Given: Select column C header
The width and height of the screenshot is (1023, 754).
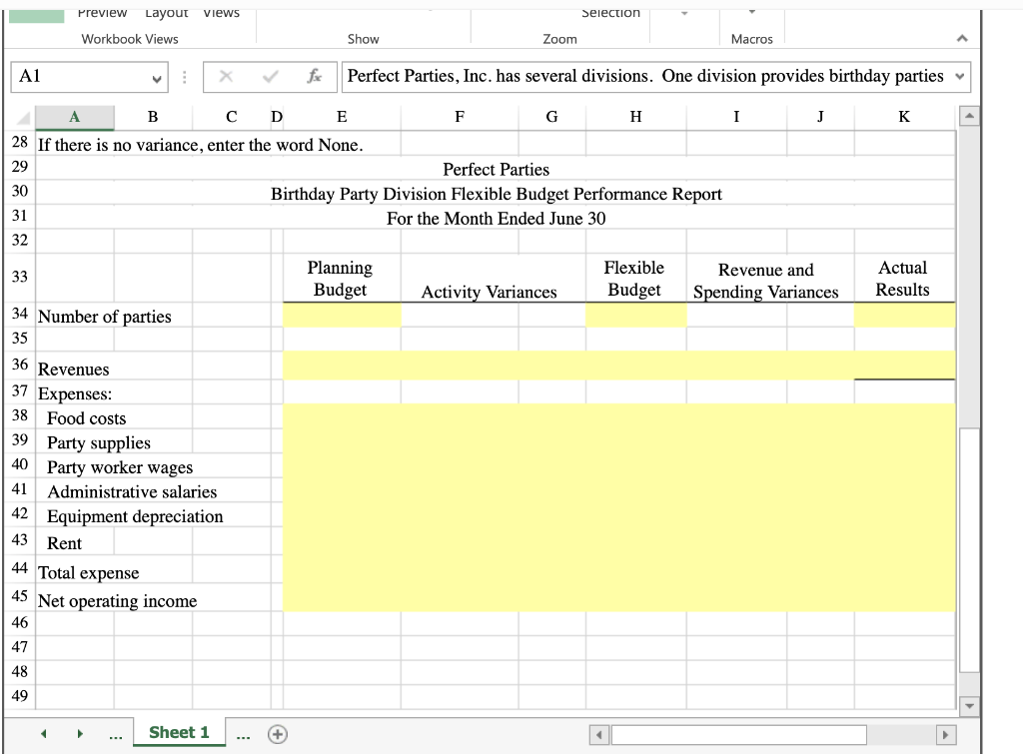Looking at the screenshot, I should [x=231, y=117].
